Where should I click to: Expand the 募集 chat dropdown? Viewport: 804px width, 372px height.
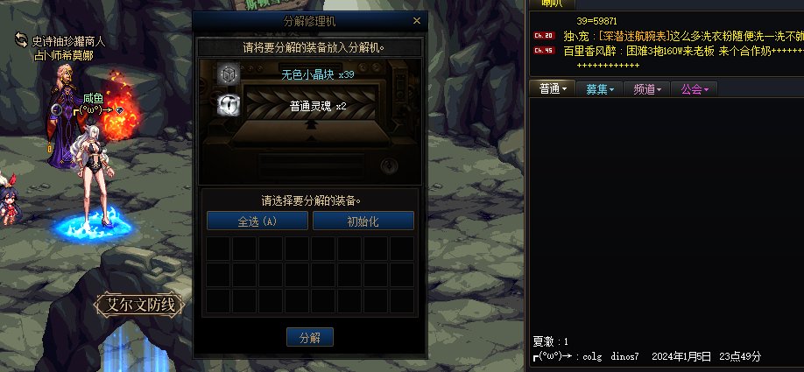click(599, 89)
